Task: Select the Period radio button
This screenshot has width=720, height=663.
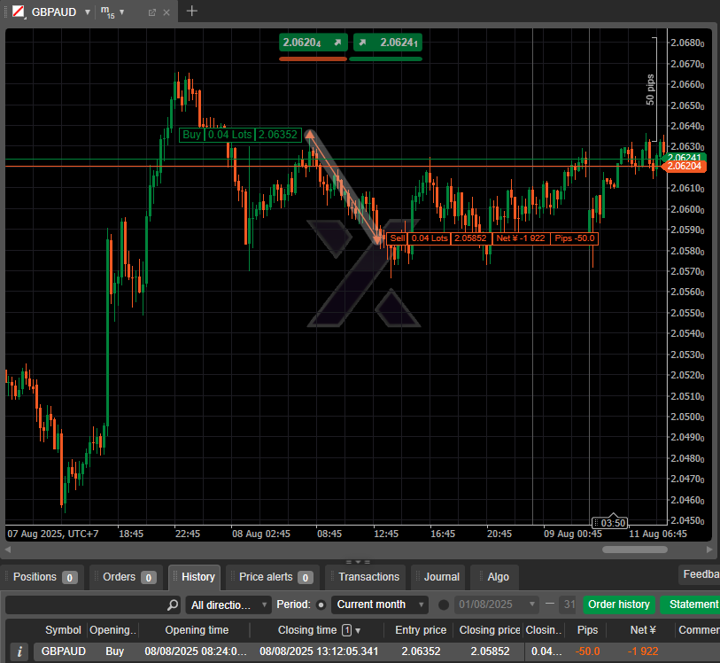Action: tap(321, 604)
